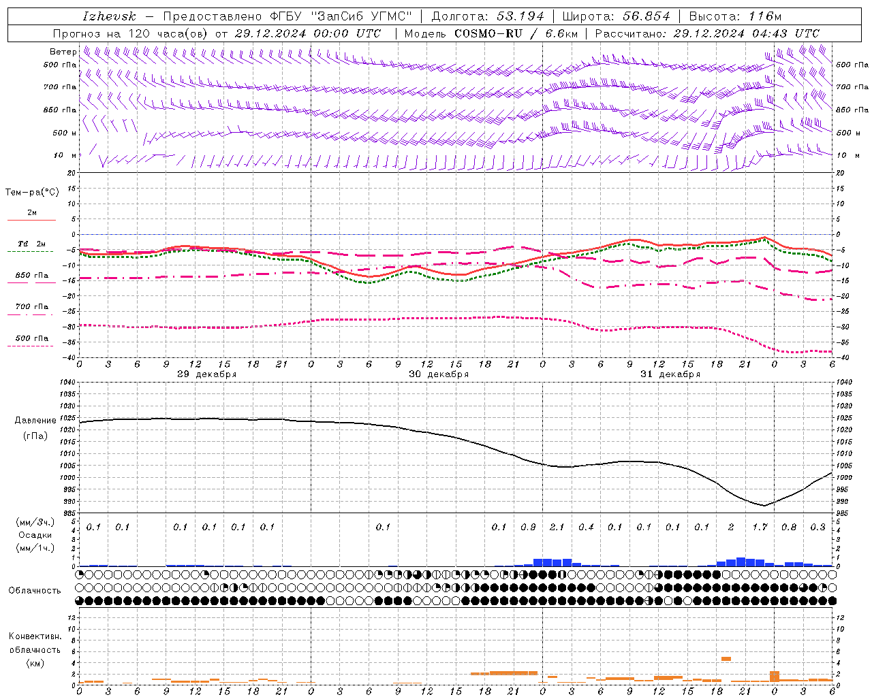Click the 'Высота: 116м' elevation label
The height and width of the screenshot is (697, 872).
click(x=735, y=16)
